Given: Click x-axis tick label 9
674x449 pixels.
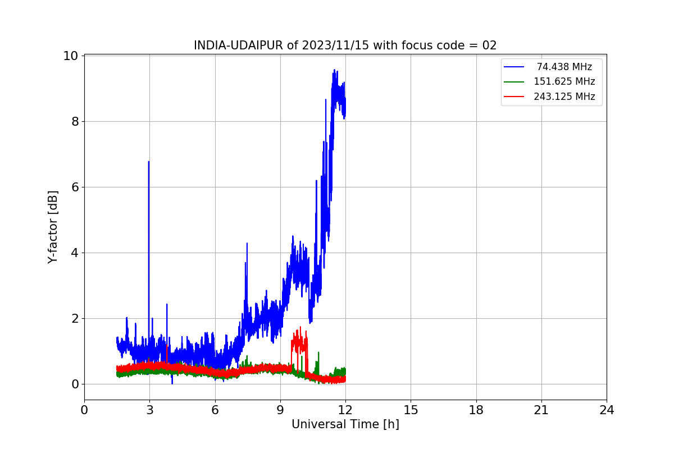Looking at the screenshot, I should click(280, 410).
